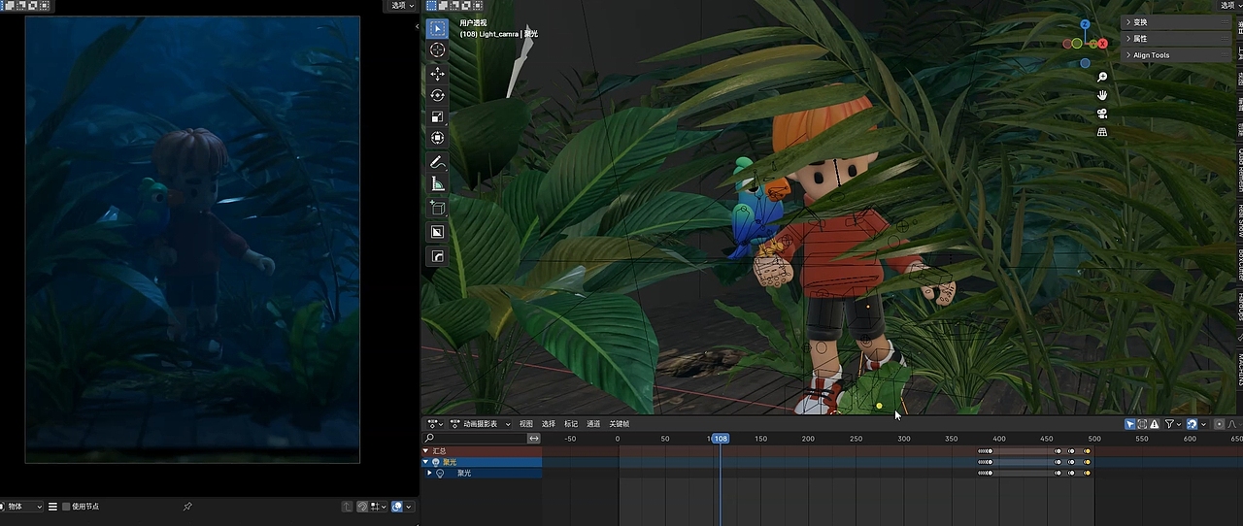
Task: Click the red X axis gizmo ball
Action: [x=1102, y=44]
